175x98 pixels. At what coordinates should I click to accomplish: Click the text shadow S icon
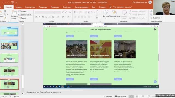coord(46,17)
